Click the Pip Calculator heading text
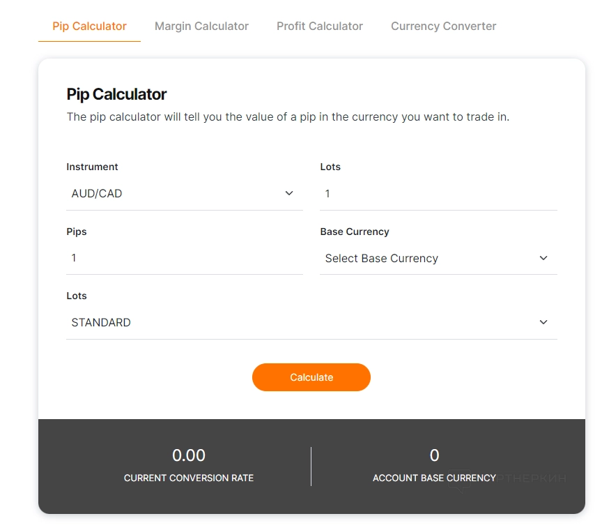The height and width of the screenshot is (530, 602). tap(116, 94)
